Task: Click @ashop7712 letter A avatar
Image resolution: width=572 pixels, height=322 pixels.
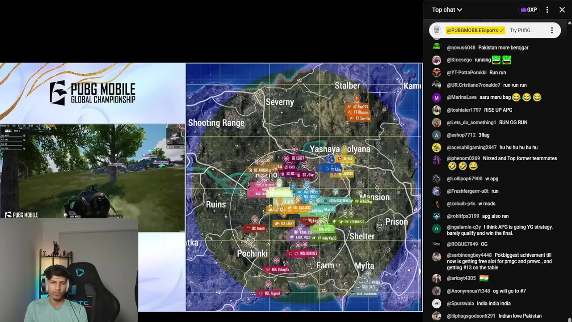Action: [x=437, y=135]
